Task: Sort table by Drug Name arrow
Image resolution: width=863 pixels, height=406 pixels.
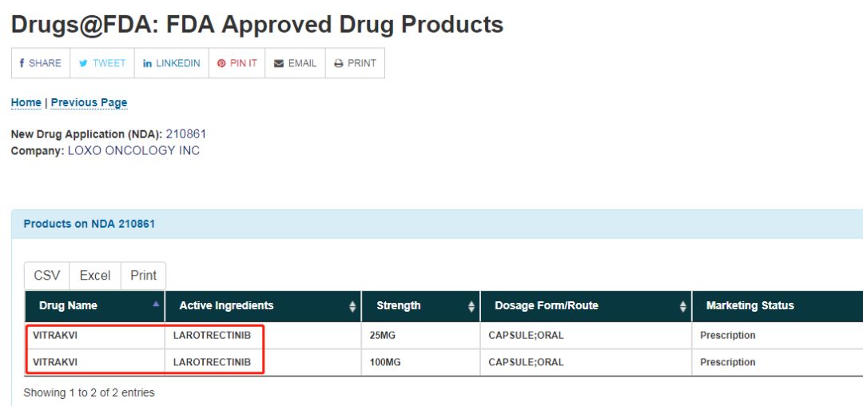Action: click(x=156, y=304)
